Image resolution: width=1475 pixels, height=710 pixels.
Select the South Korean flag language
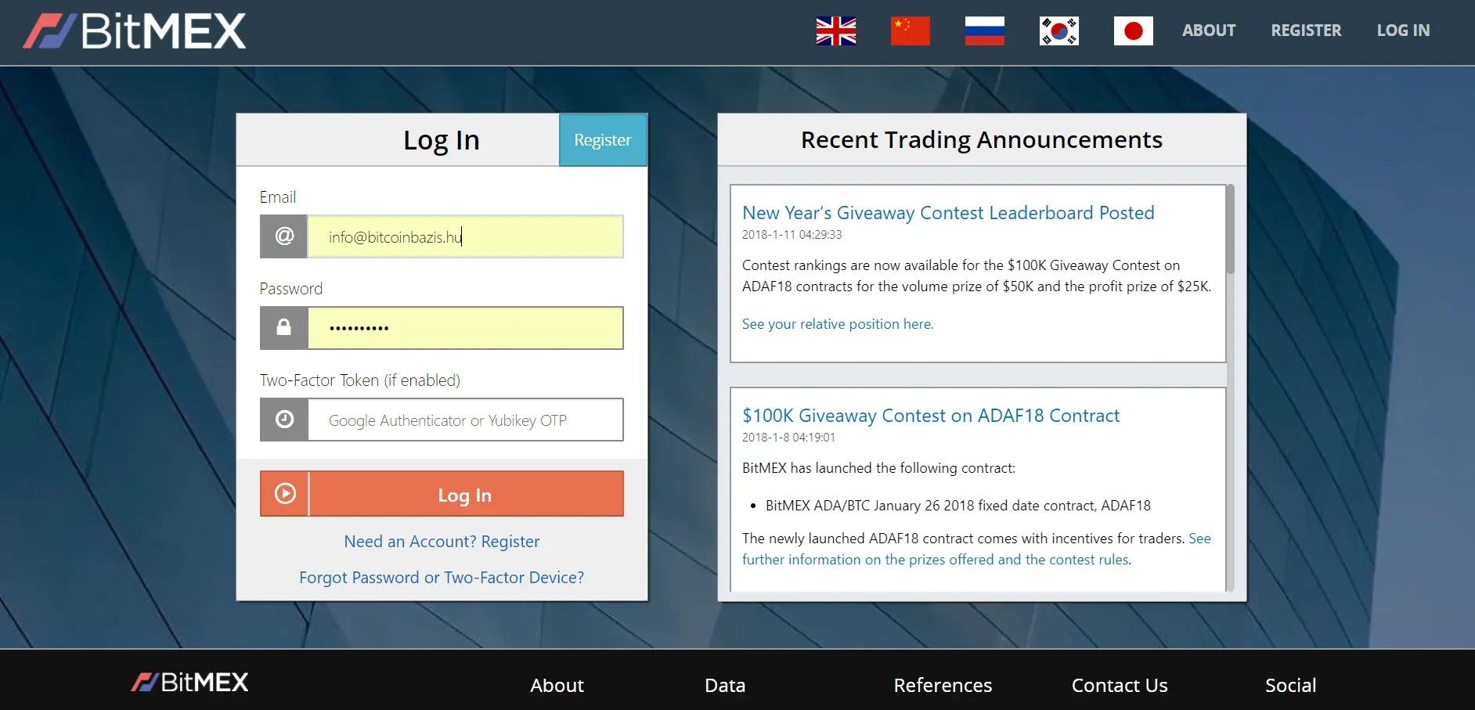tap(1058, 31)
